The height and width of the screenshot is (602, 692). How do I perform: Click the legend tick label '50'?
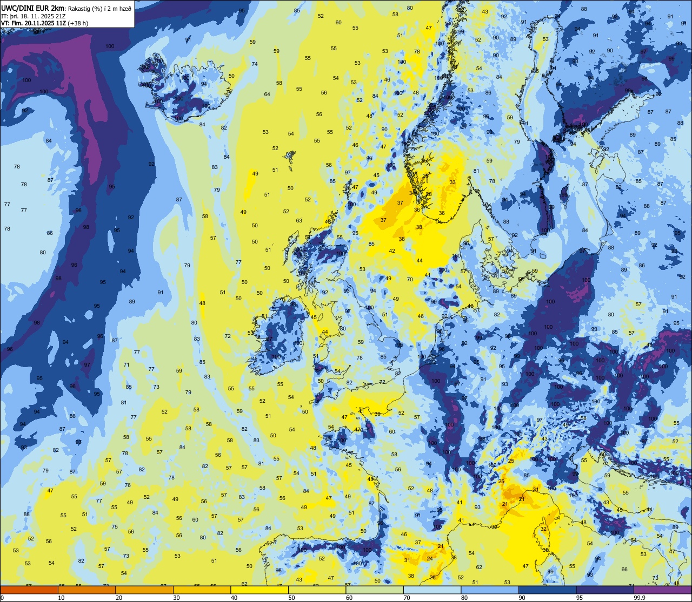tap(292, 598)
